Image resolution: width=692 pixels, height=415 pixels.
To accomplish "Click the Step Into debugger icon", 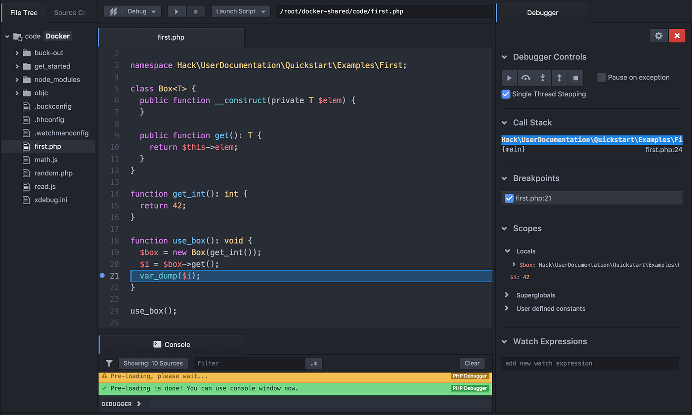I will coord(542,78).
